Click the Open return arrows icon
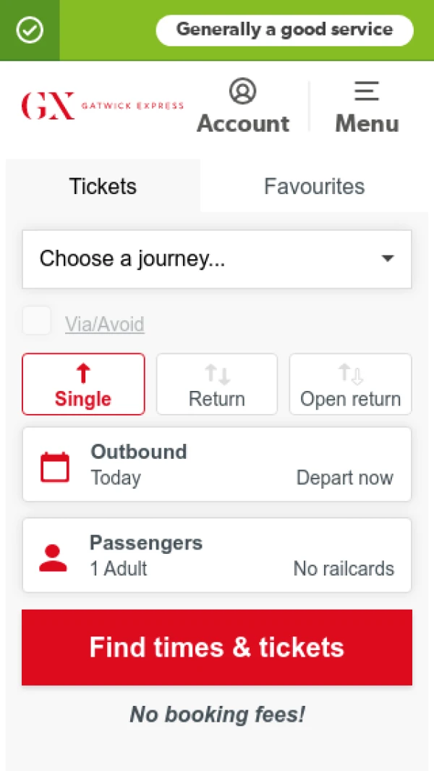Image resolution: width=434 pixels, height=771 pixels. point(350,374)
